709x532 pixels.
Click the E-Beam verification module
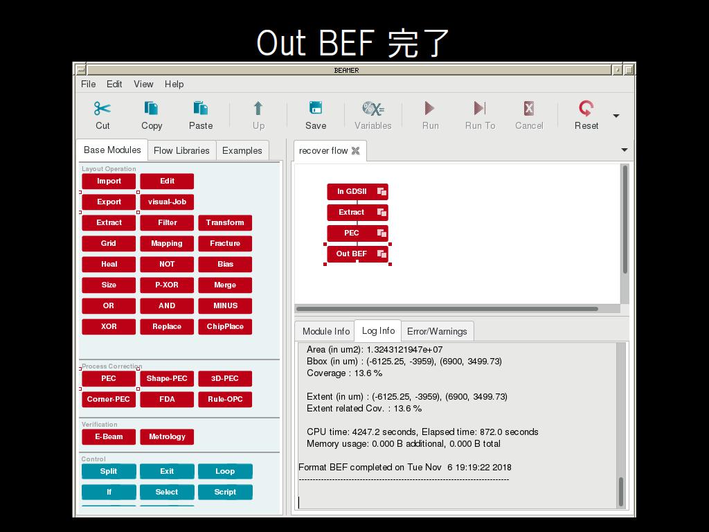pos(109,436)
